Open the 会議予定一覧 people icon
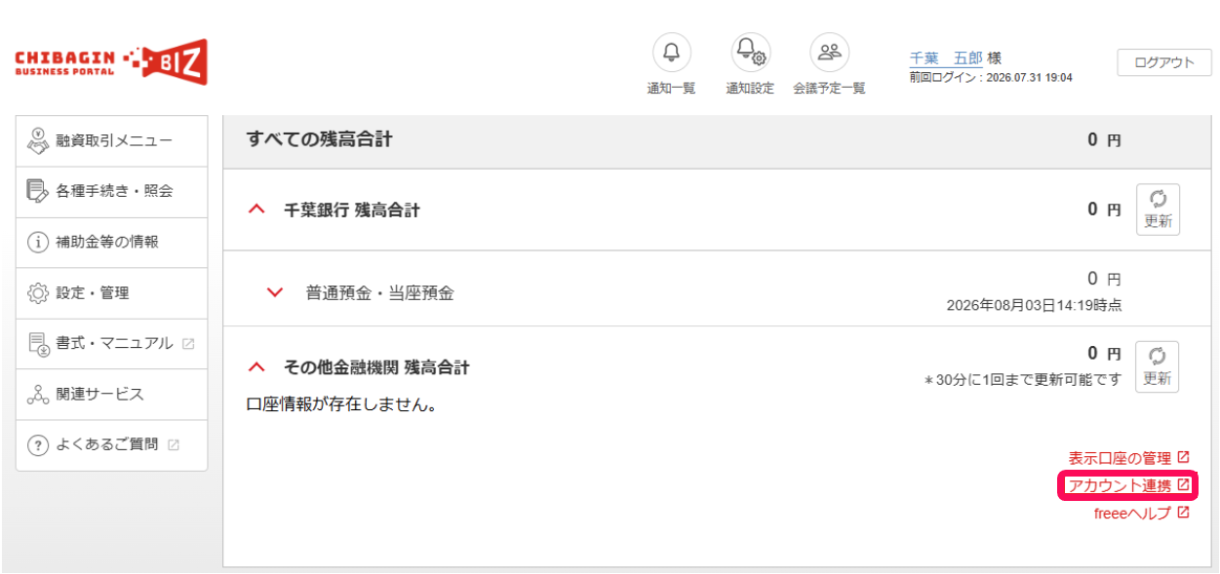 tap(829, 53)
